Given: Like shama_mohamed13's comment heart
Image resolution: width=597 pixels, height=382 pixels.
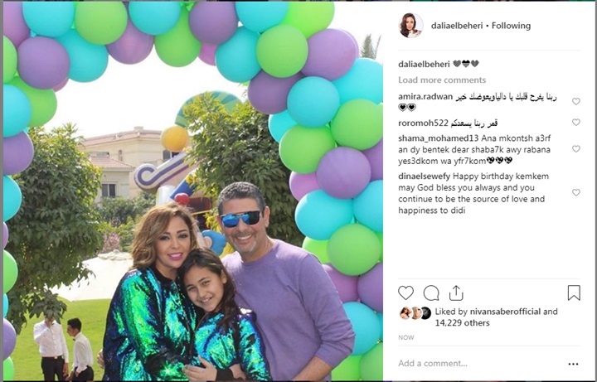Looking at the screenshot, I should click(576, 149).
